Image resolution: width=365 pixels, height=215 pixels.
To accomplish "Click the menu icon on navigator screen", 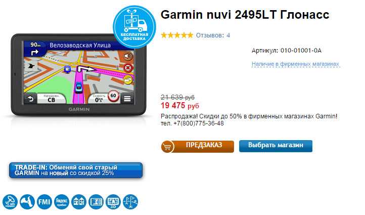I will 127,99.
